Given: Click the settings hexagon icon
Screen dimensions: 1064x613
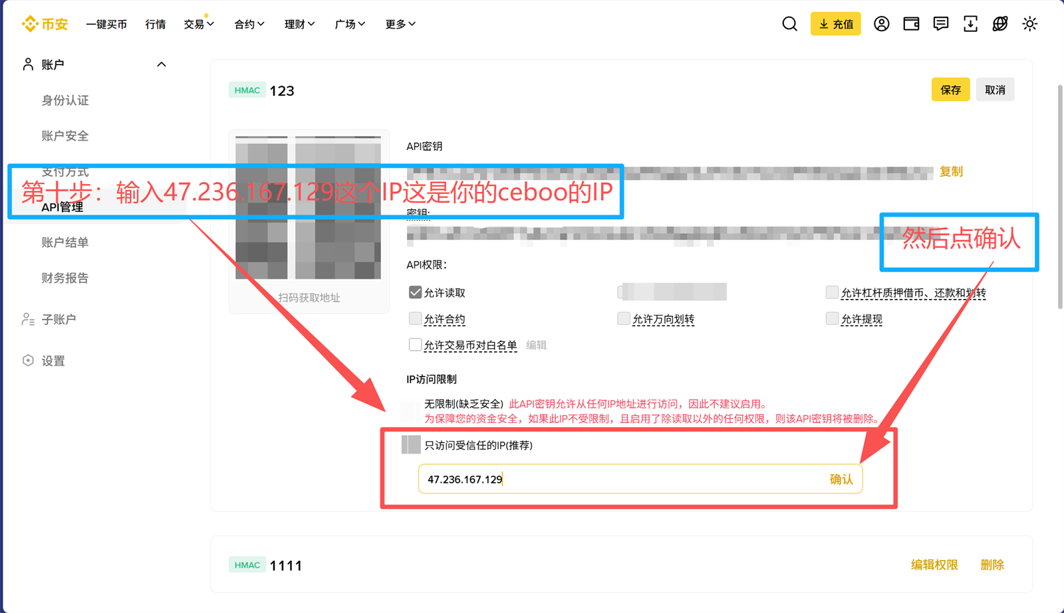Looking at the screenshot, I should (x=28, y=361).
